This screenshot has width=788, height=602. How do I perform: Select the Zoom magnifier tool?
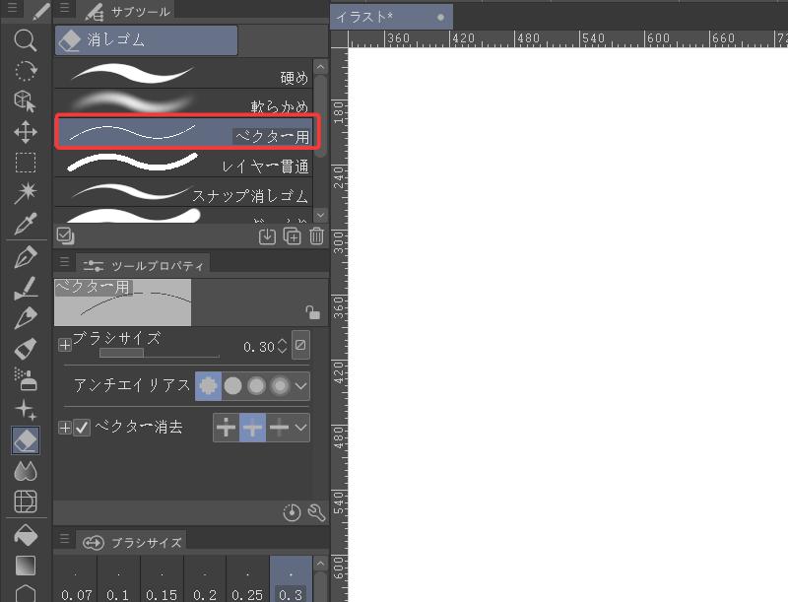[25, 41]
